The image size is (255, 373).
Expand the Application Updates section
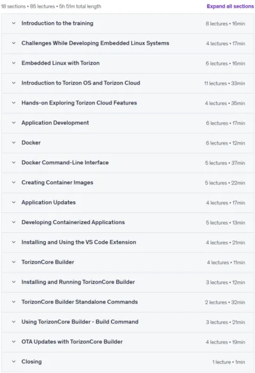pyautogui.click(x=127, y=202)
